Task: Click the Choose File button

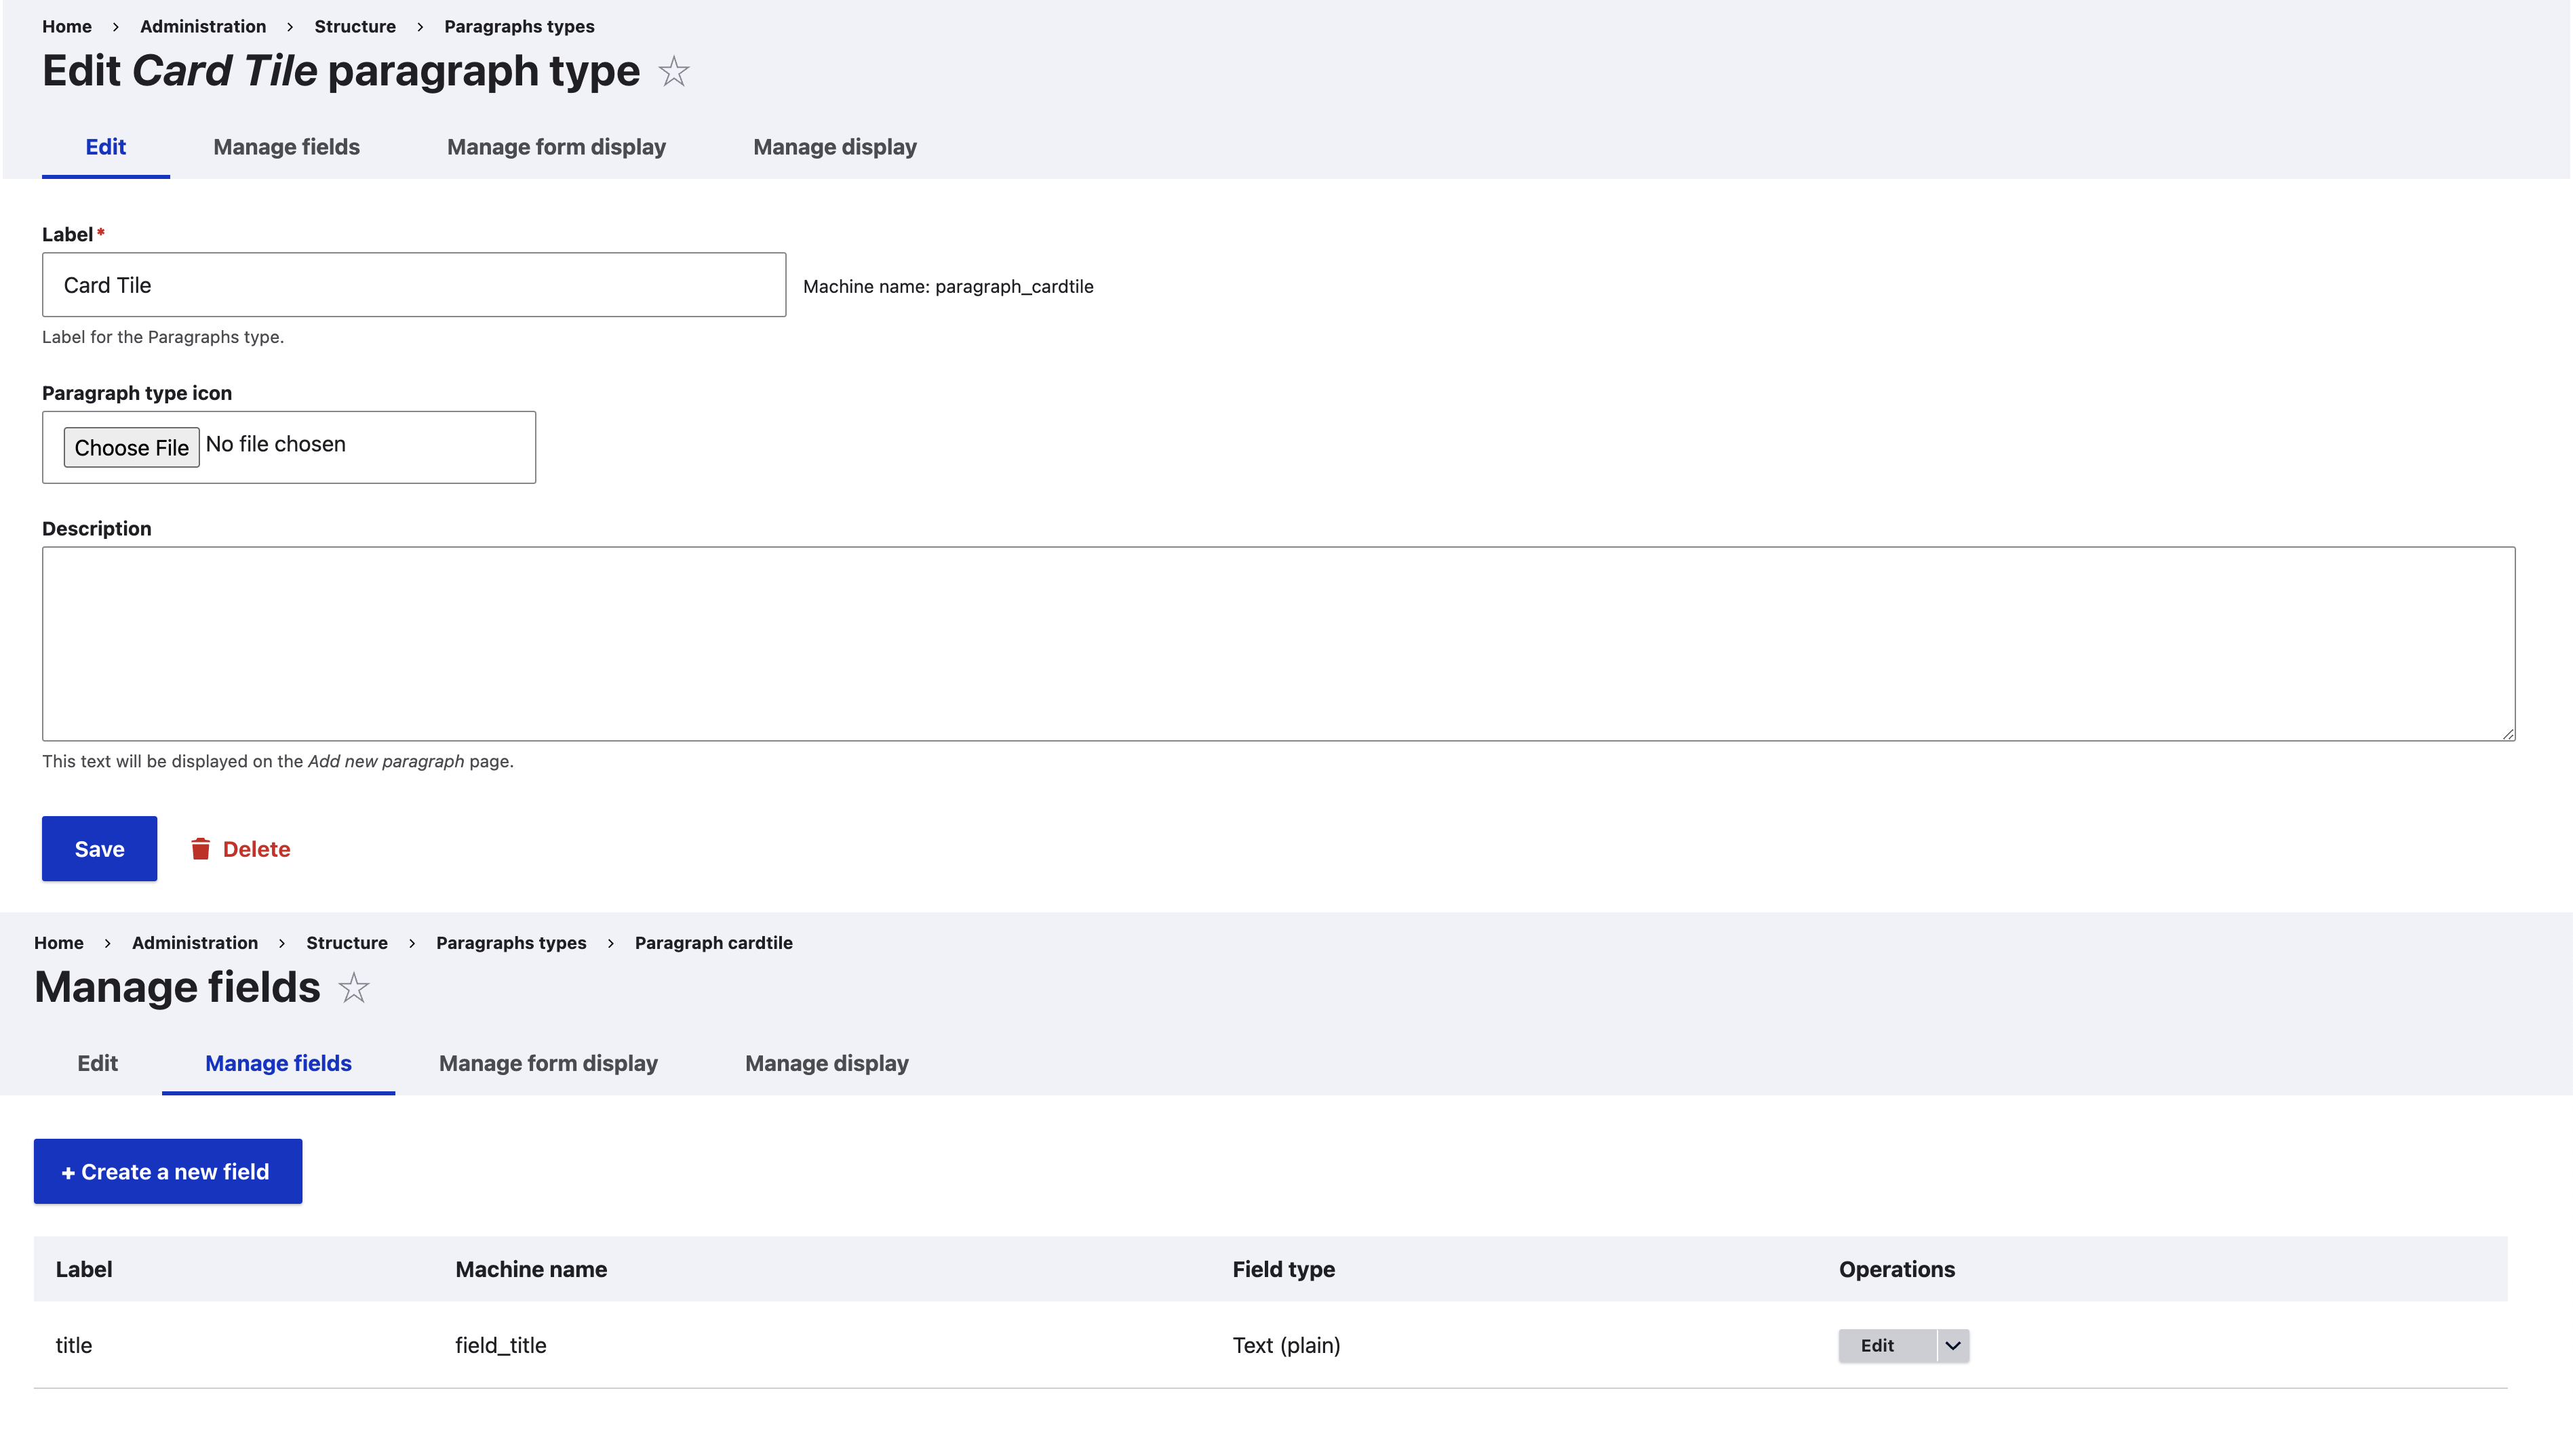Action: [132, 447]
